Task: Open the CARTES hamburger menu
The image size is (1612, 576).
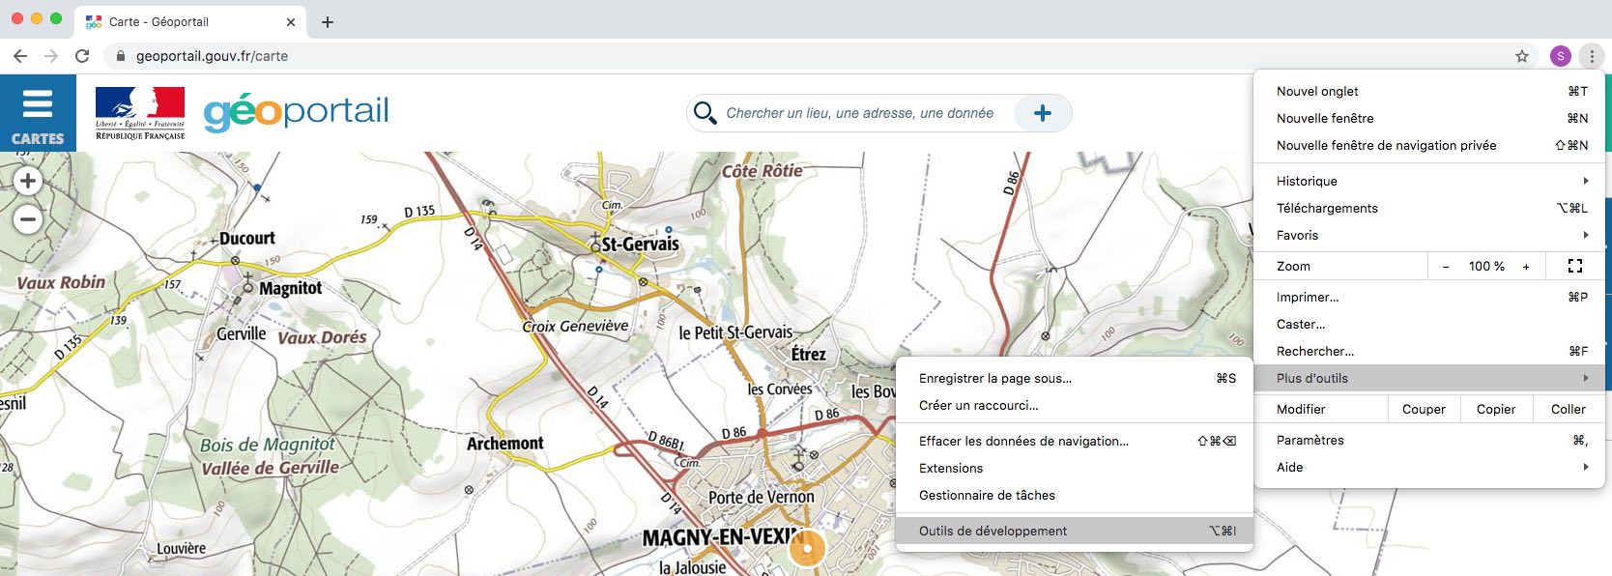Action: 38,113
